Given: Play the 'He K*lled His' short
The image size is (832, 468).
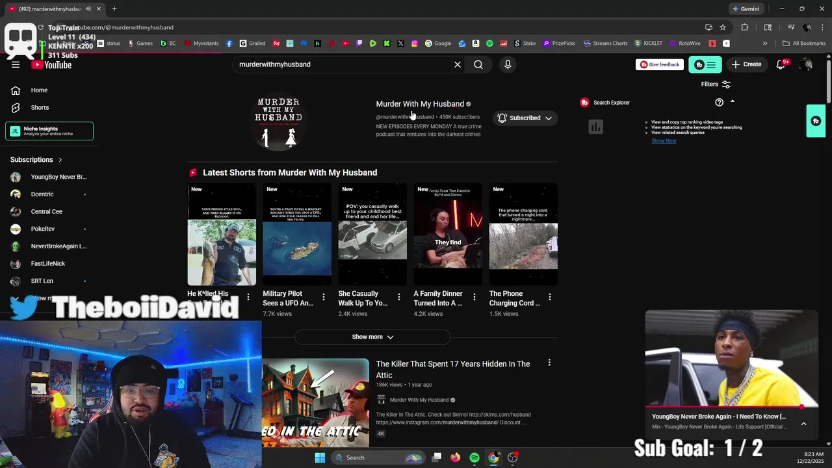Looking at the screenshot, I should 222,235.
